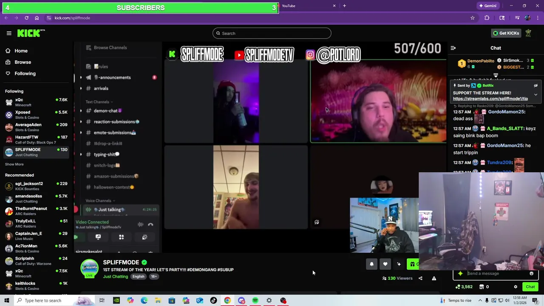Open the HazardFTW channel
This screenshot has height=306, width=544.
tap(36, 139)
